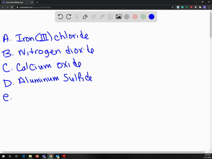Bookmark this page with the star

coord(173,7)
